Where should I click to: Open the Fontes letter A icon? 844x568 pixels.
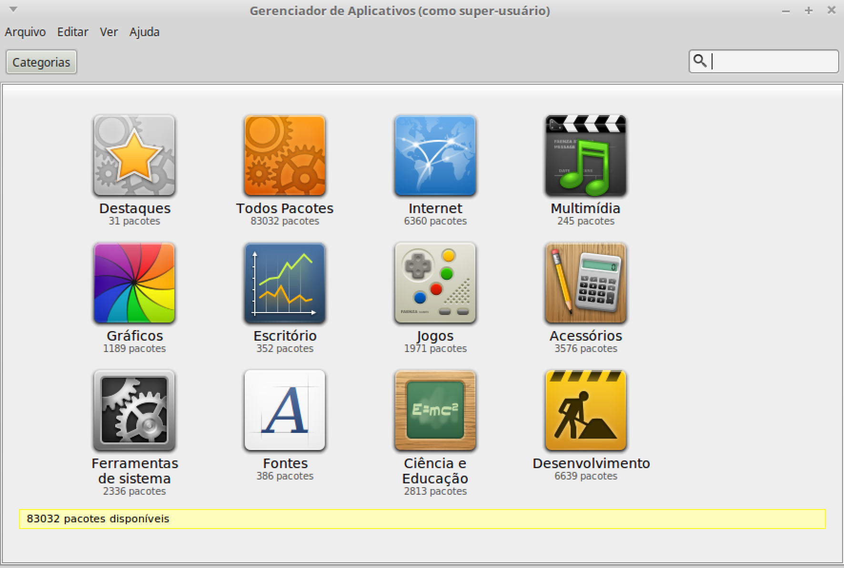285,411
